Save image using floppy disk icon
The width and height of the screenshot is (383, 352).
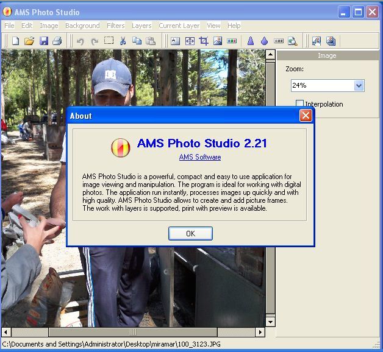point(44,41)
